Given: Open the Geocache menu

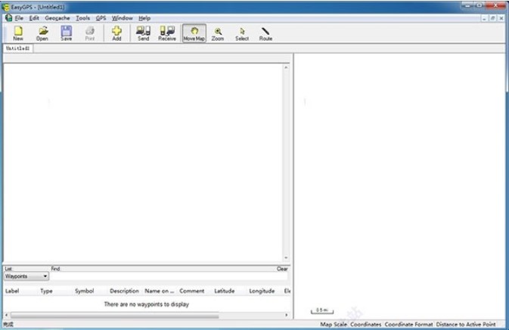Looking at the screenshot, I should tap(57, 18).
